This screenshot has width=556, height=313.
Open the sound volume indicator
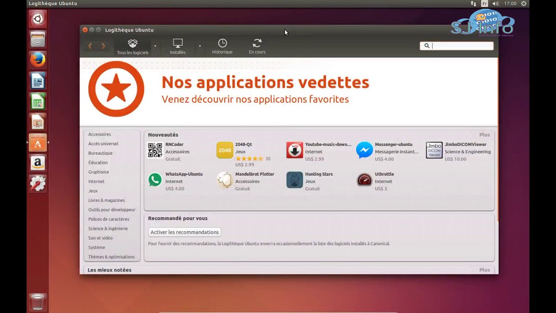(x=496, y=3)
